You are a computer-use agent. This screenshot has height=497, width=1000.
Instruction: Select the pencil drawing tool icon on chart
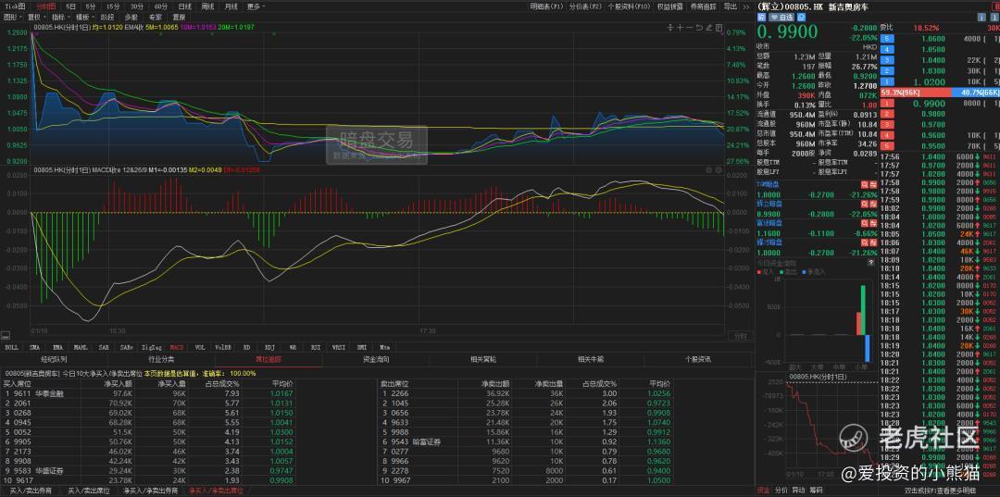(x=709, y=28)
